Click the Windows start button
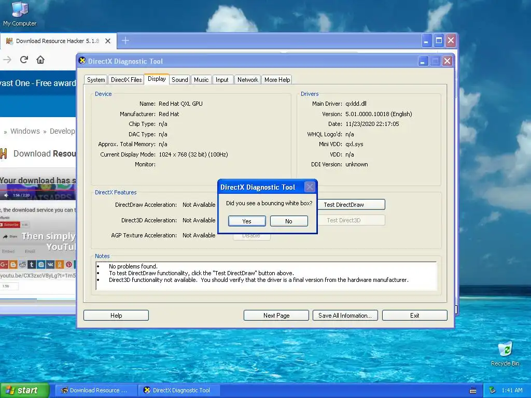The width and height of the screenshot is (531, 398). click(x=24, y=390)
